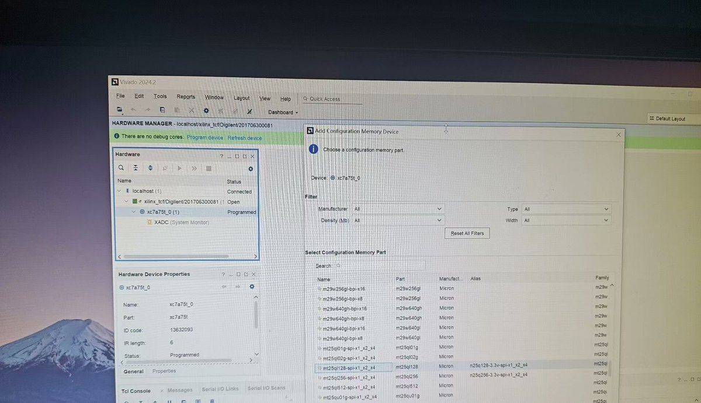Image resolution: width=701 pixels, height=403 pixels.
Task: Click the Program device link
Action: tap(205, 138)
